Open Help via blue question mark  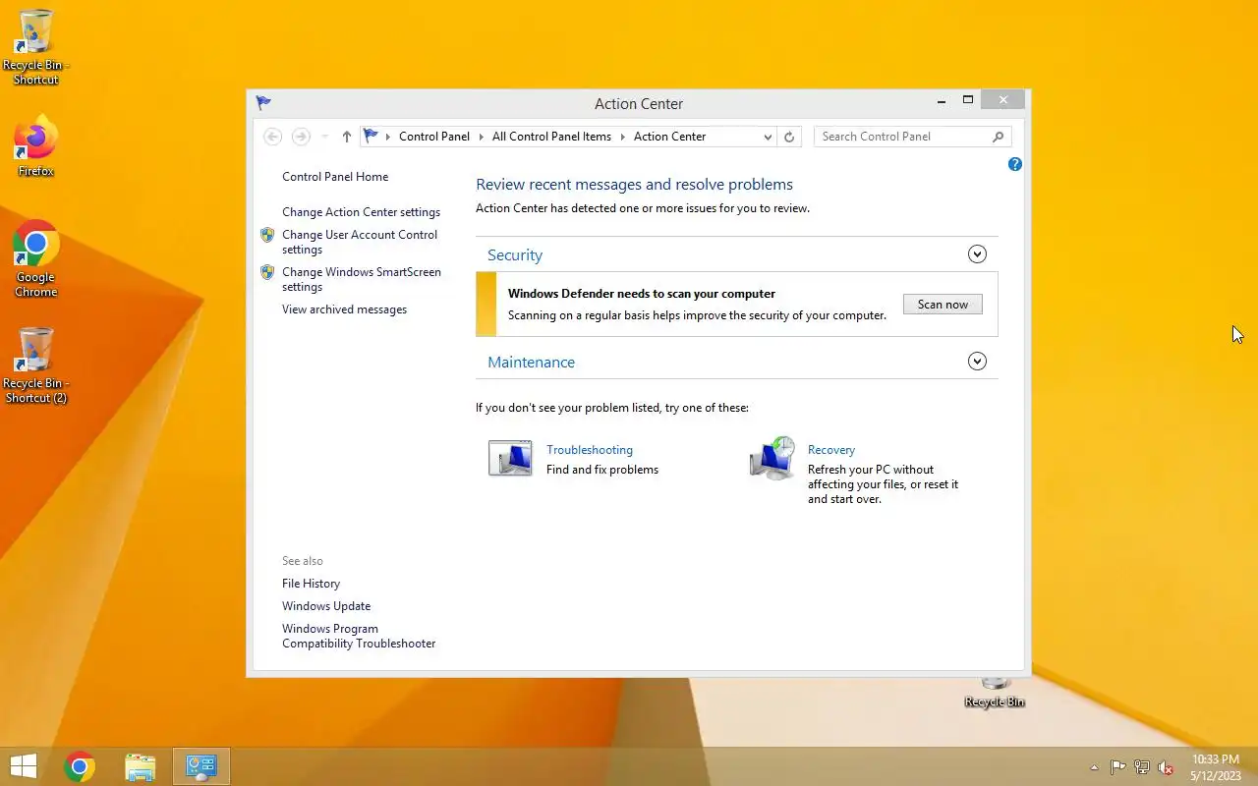[1015, 164]
